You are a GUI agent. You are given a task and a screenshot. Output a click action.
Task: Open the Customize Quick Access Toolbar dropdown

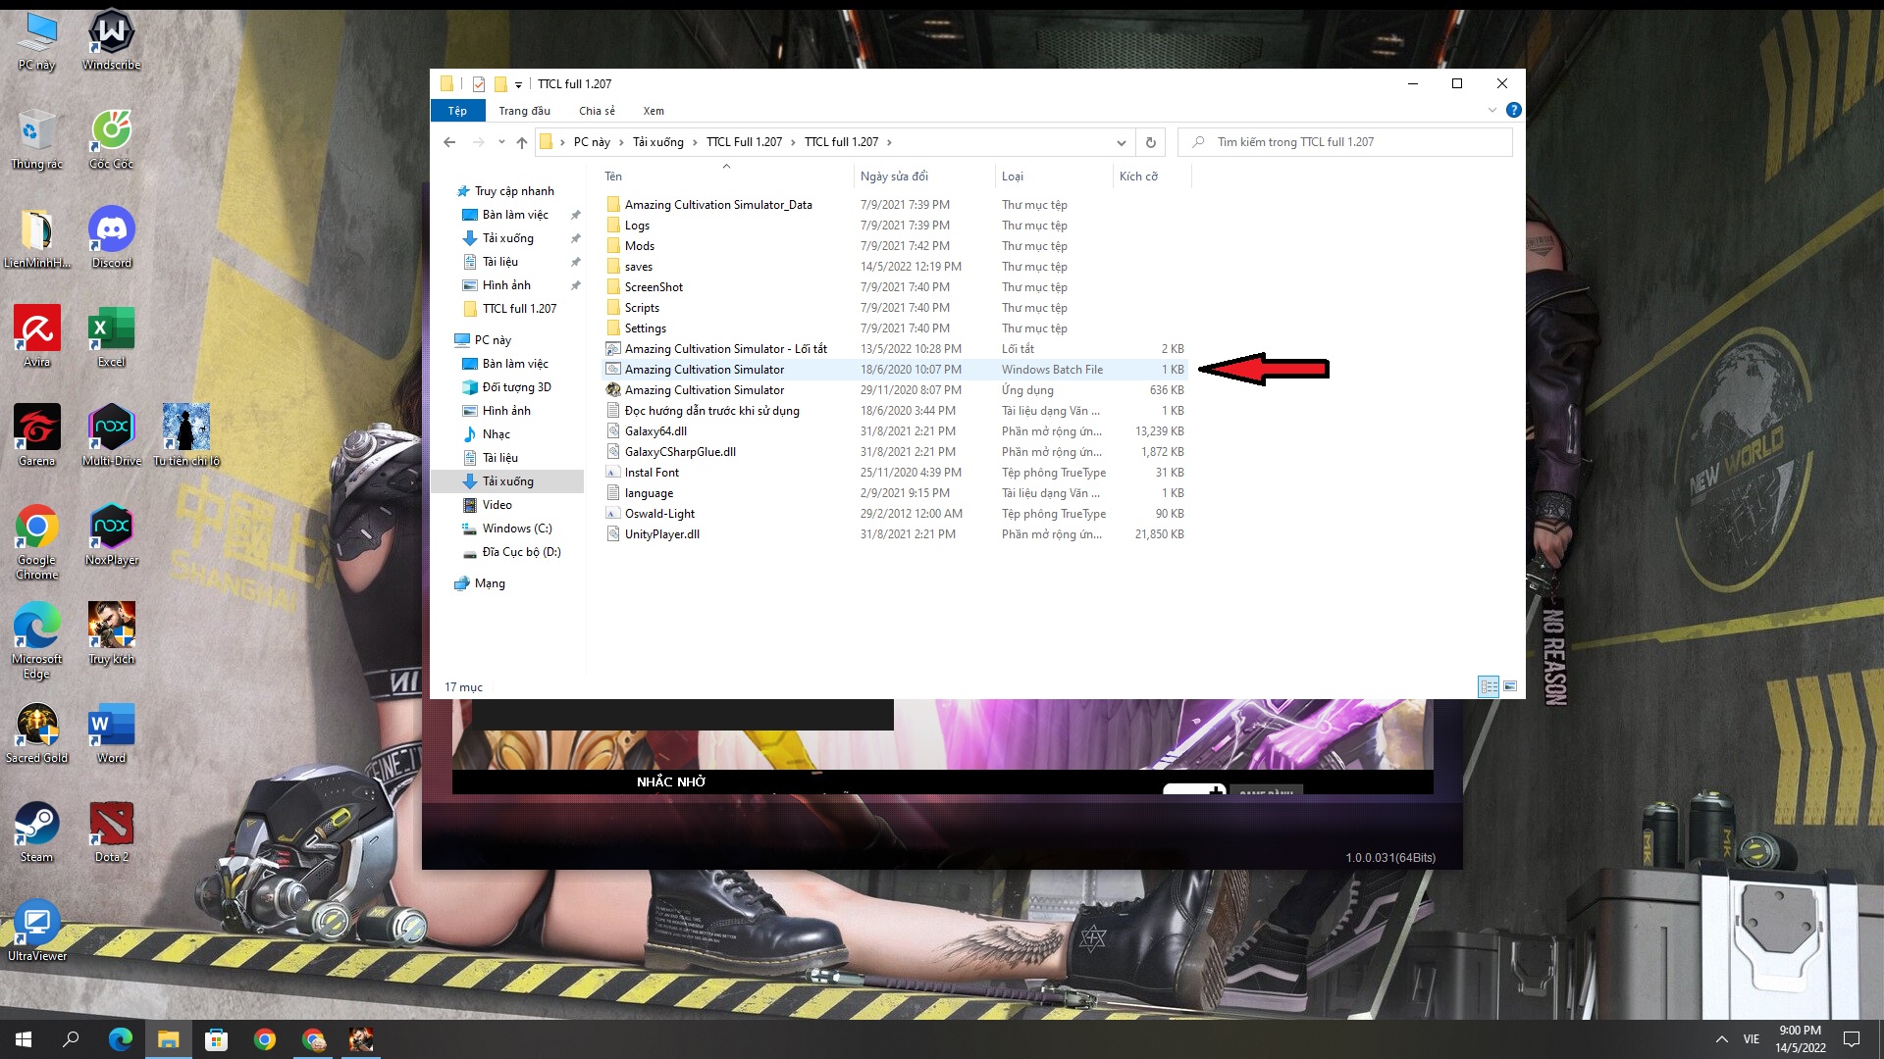click(518, 85)
